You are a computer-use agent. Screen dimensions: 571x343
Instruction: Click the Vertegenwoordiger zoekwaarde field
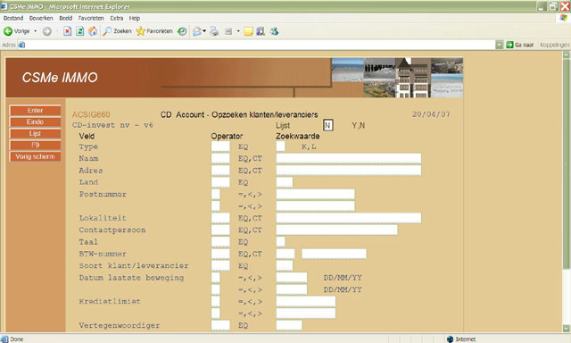[x=289, y=325]
